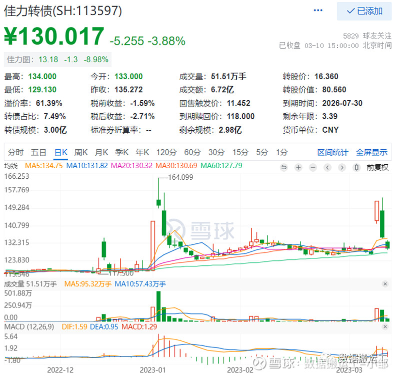400x376 pixels.
Task: Open 全屏显示 fullscreen chart view
Action: [371, 153]
